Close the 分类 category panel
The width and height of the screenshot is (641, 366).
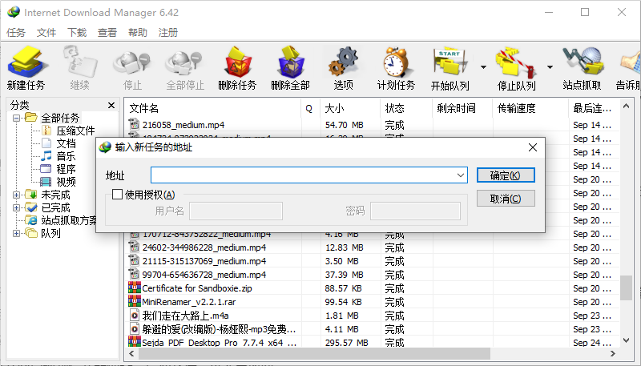(x=111, y=106)
